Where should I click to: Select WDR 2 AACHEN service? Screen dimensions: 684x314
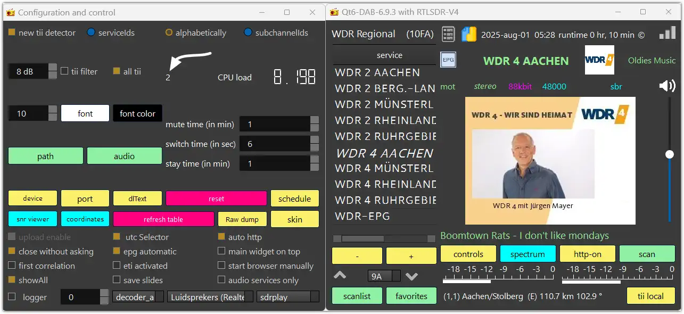coord(377,72)
